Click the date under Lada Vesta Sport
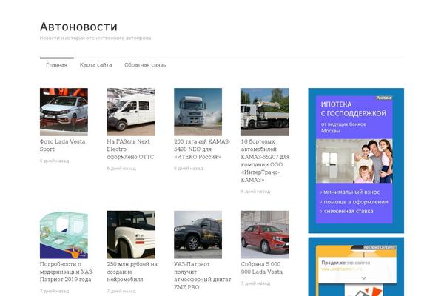 54,161
